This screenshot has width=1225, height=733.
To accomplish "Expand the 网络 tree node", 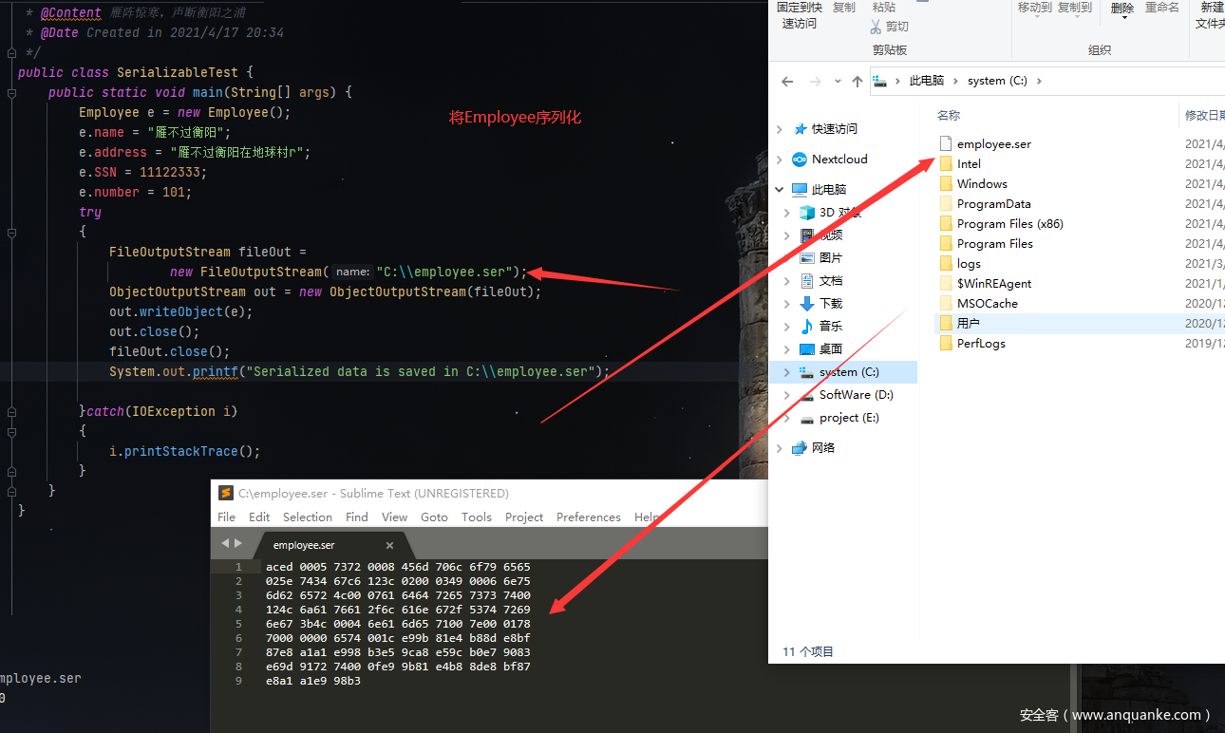I will pyautogui.click(x=780, y=448).
